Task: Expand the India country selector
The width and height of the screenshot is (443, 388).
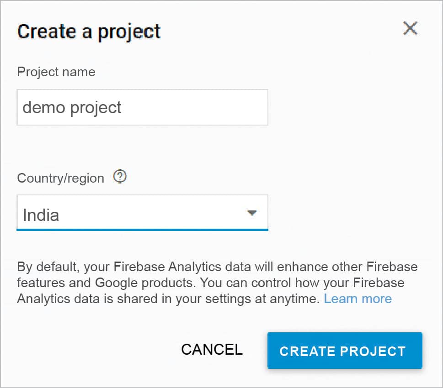Action: click(x=142, y=213)
